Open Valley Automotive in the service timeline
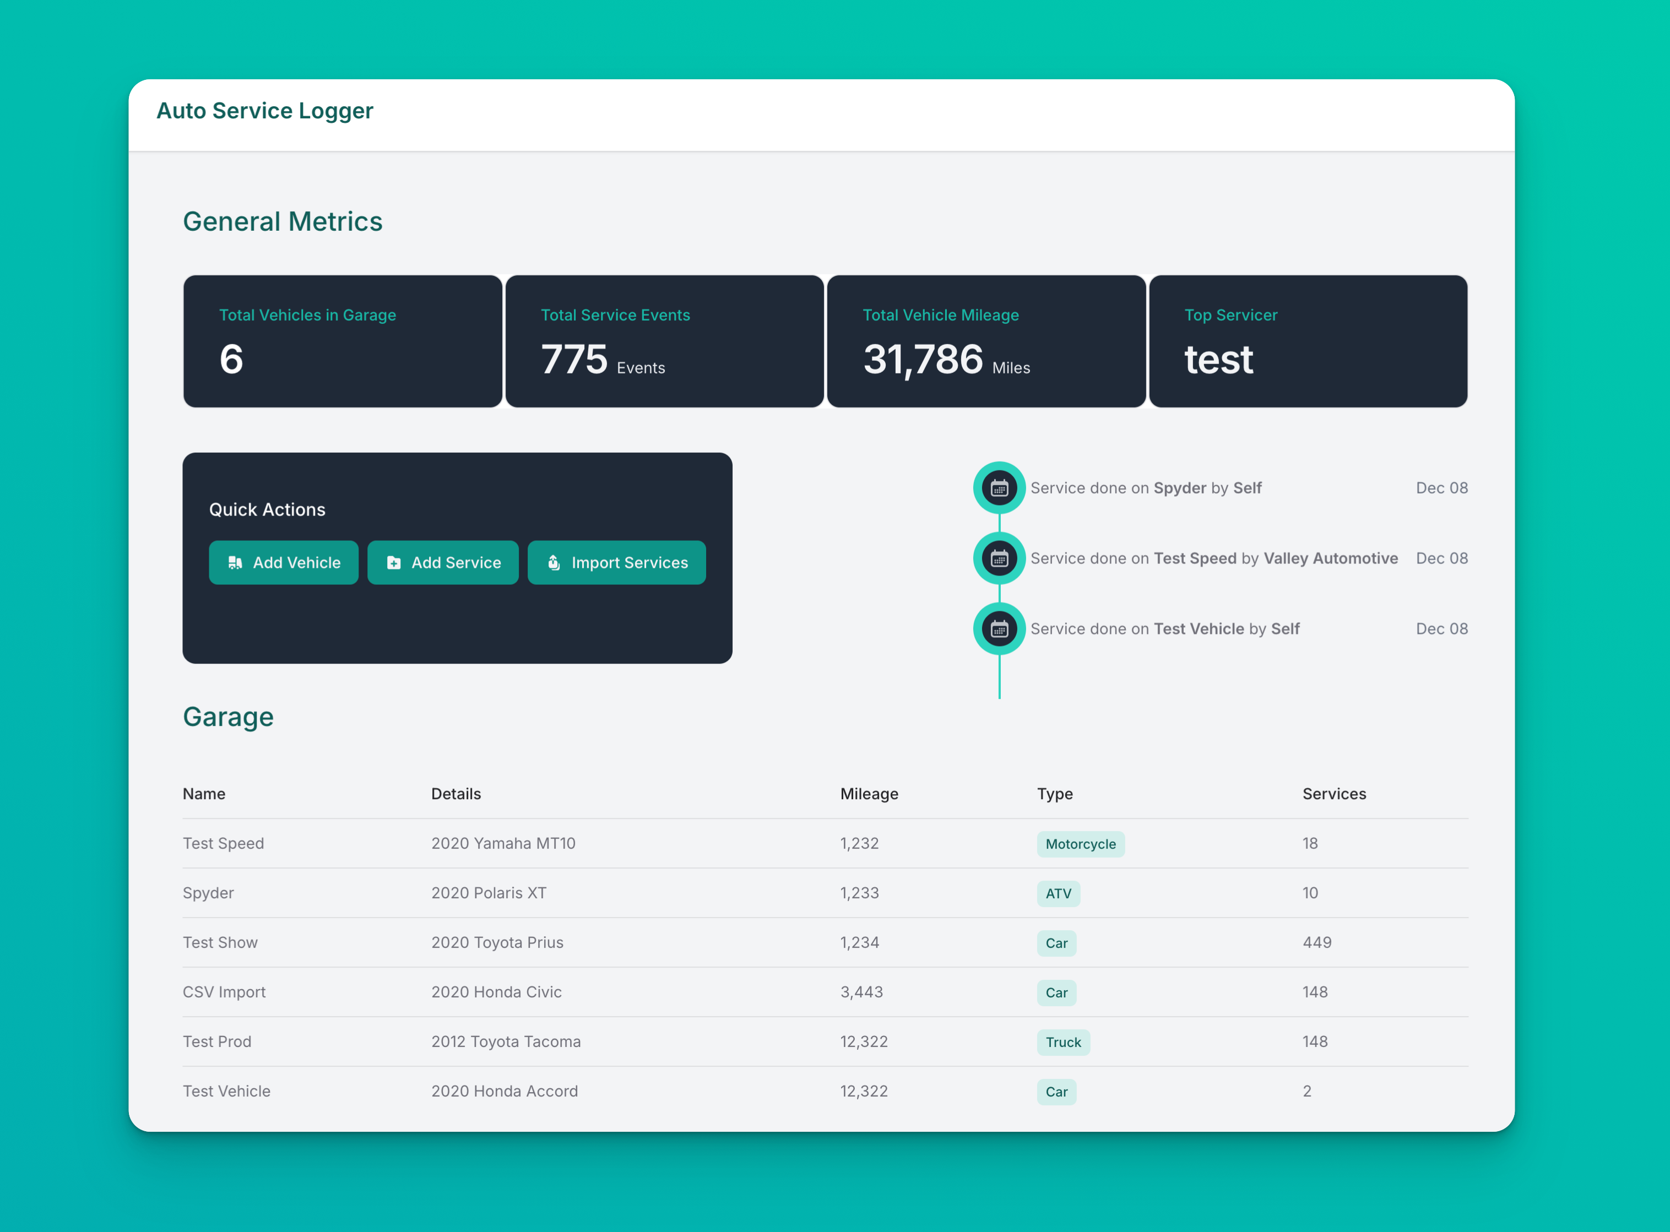The image size is (1670, 1232). (x=1330, y=558)
